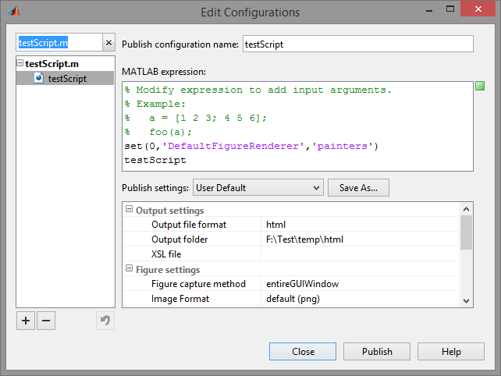Click the empty XSL file value cell

(360, 254)
